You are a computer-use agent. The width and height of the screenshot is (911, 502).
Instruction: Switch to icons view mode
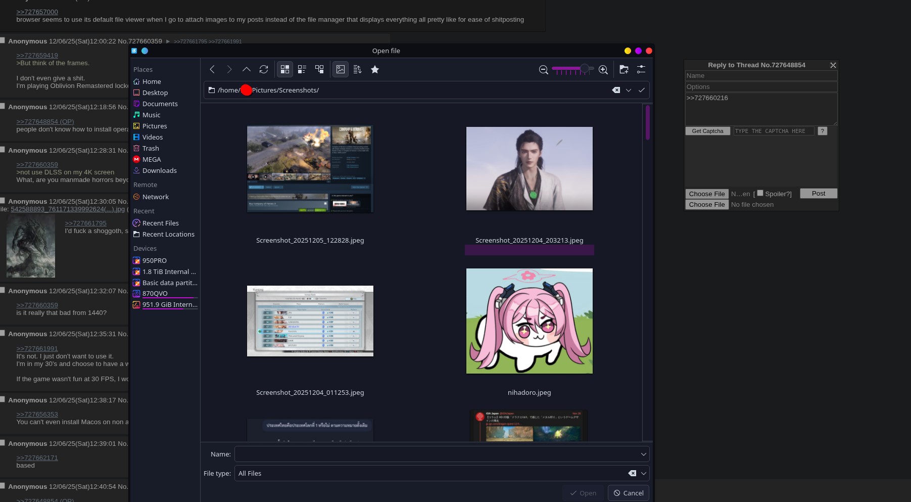click(x=285, y=70)
